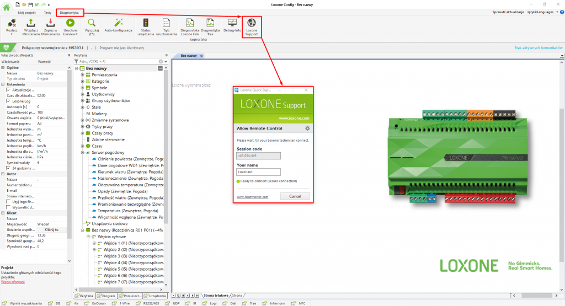Collapse the Serwer pogodowy tree node
The image size is (565, 306).
tap(82, 152)
